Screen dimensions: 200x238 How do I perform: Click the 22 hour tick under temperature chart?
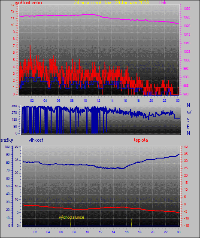pyautogui.click(x=166, y=232)
